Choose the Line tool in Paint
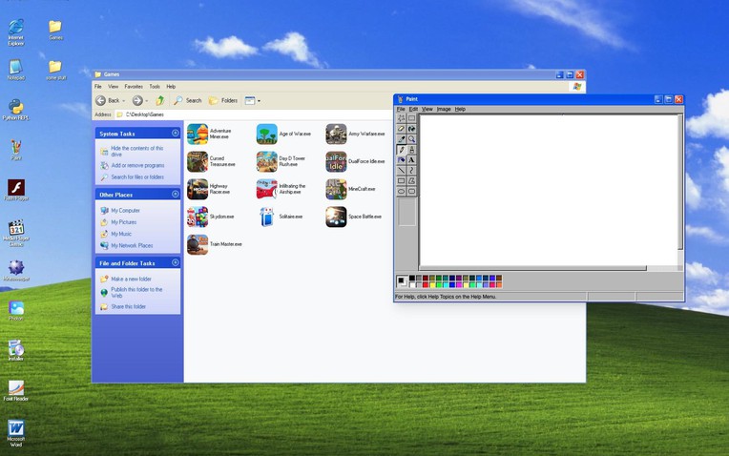Screen dimensions: 729x456 pos(401,171)
